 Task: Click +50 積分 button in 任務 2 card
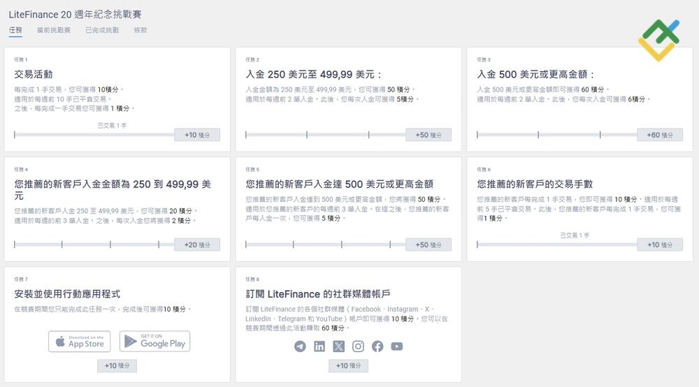tap(428, 135)
